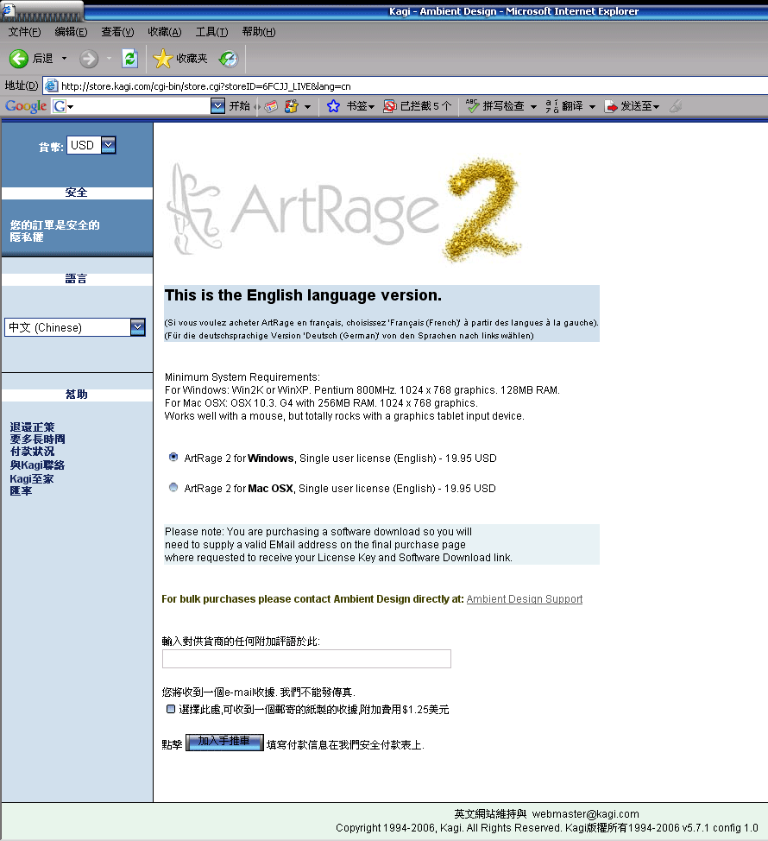Open the 拼写检查 dropdown arrow
This screenshot has height=841, width=768.
(x=534, y=107)
